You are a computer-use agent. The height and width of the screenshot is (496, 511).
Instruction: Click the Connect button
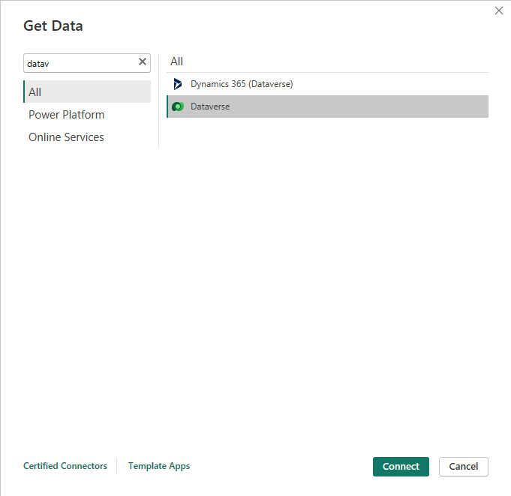[x=401, y=467]
